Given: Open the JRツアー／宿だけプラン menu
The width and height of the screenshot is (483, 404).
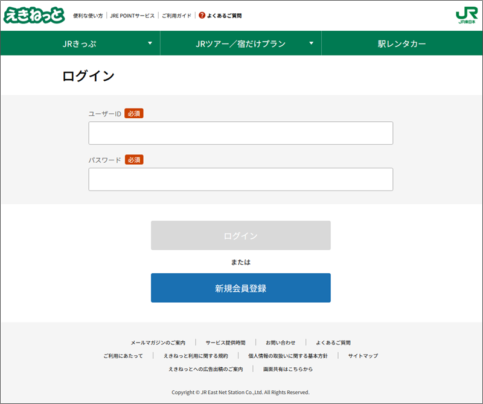Looking at the screenshot, I should (x=241, y=43).
